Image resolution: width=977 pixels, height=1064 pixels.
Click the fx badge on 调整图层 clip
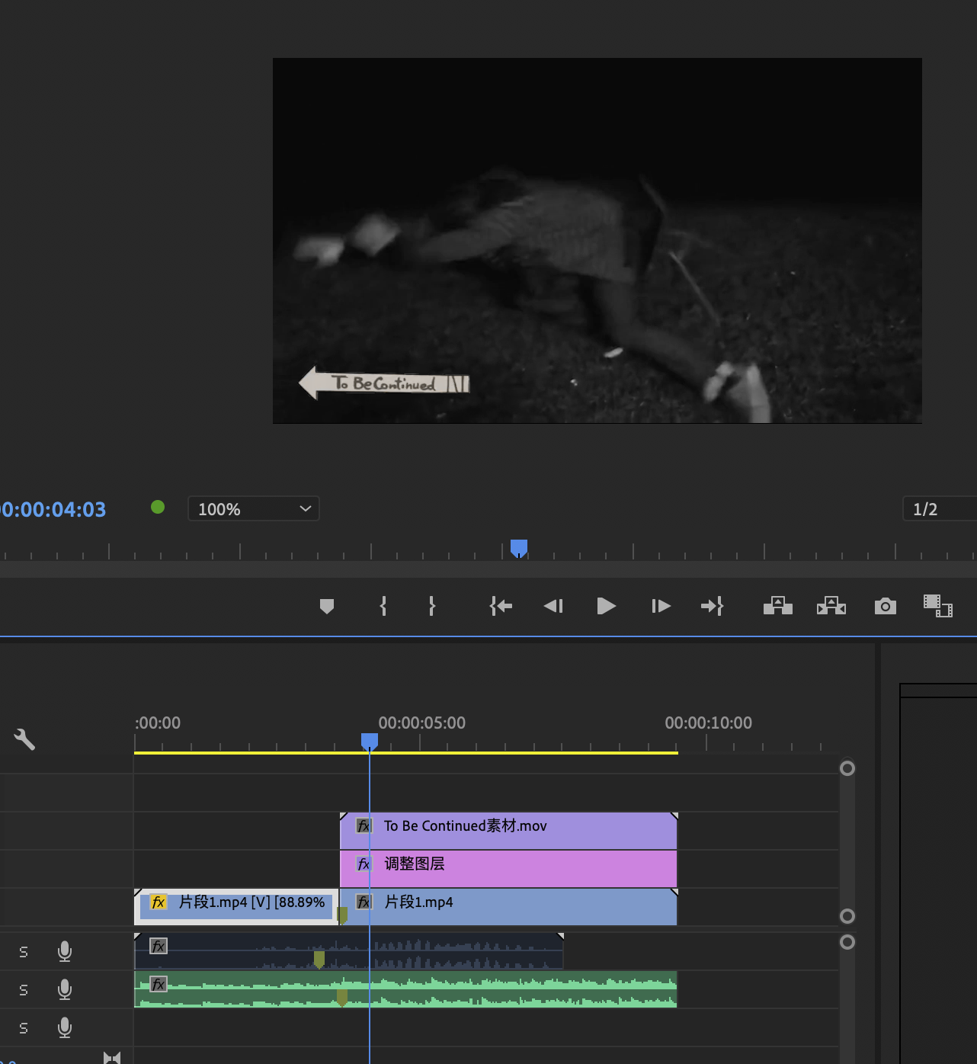[x=364, y=864]
